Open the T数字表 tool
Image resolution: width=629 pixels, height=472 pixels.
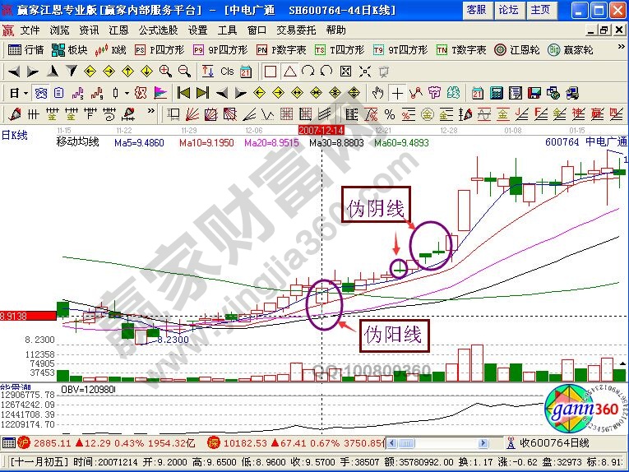point(461,49)
